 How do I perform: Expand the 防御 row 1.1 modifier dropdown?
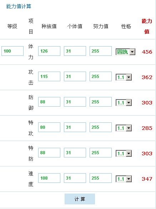[124, 103]
